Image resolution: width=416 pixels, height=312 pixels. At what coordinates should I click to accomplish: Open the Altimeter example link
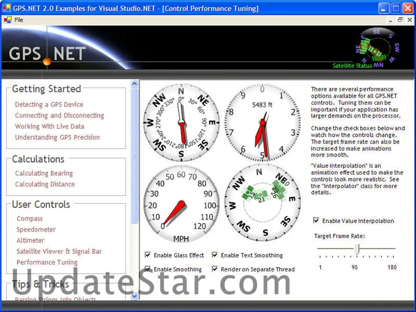[x=30, y=240]
